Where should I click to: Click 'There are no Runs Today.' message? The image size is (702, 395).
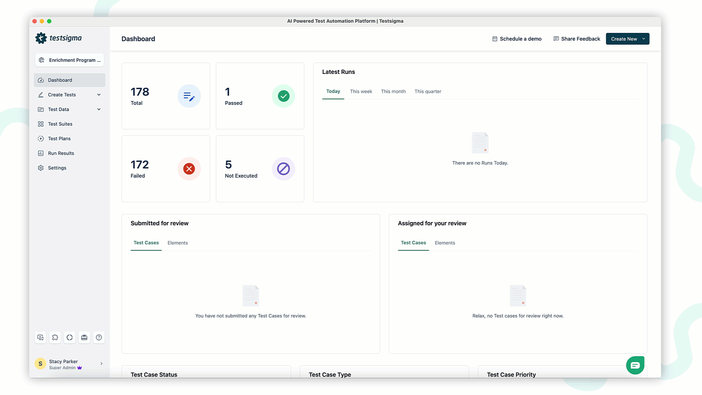click(x=480, y=163)
